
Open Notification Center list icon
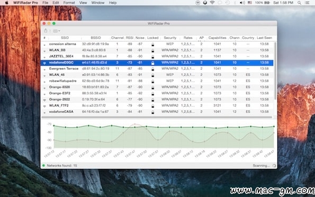307,3
